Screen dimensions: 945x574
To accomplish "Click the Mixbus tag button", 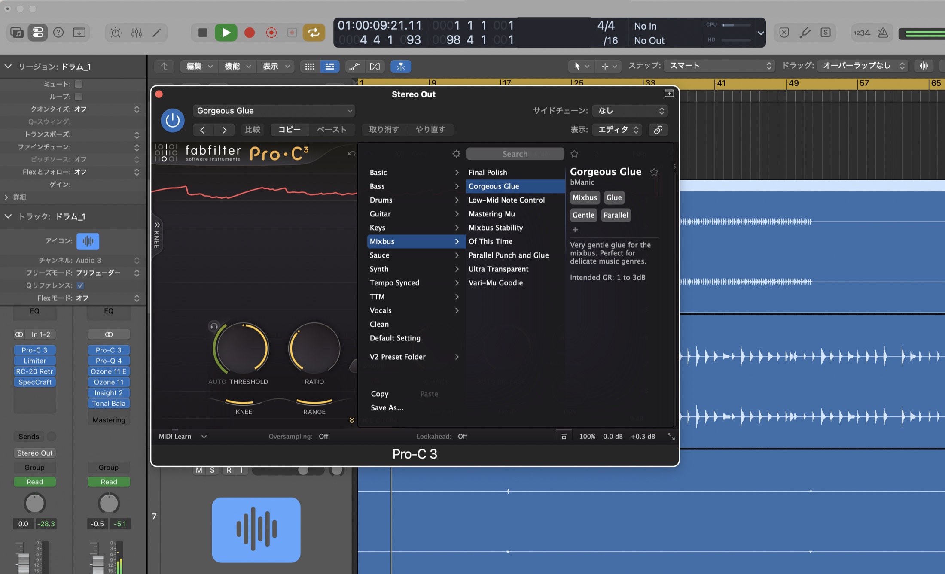I will tap(585, 197).
